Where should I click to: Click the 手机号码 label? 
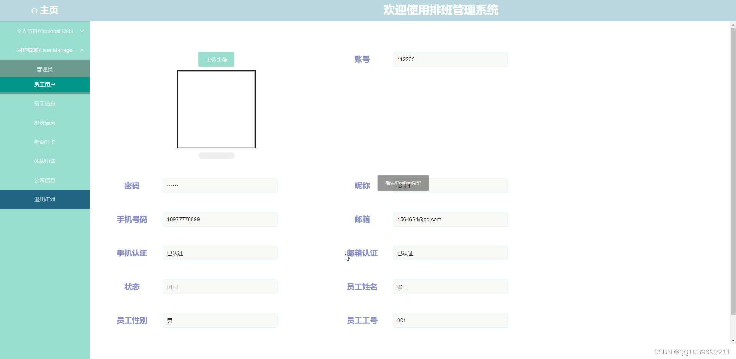click(132, 219)
